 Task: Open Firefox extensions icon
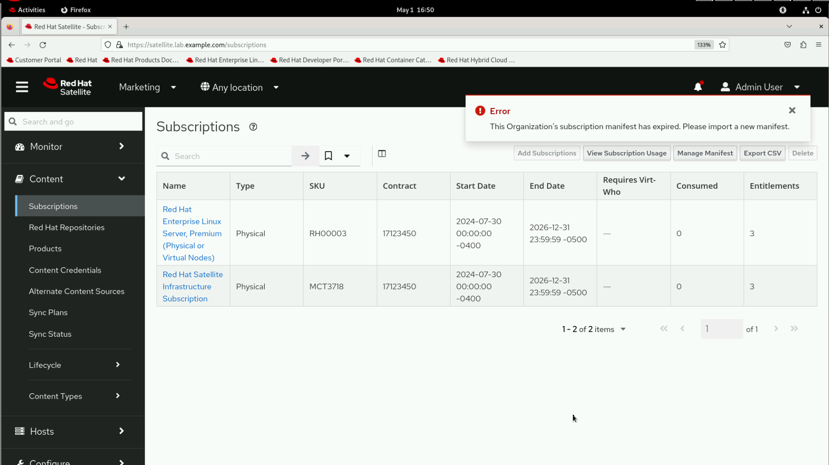click(x=803, y=45)
